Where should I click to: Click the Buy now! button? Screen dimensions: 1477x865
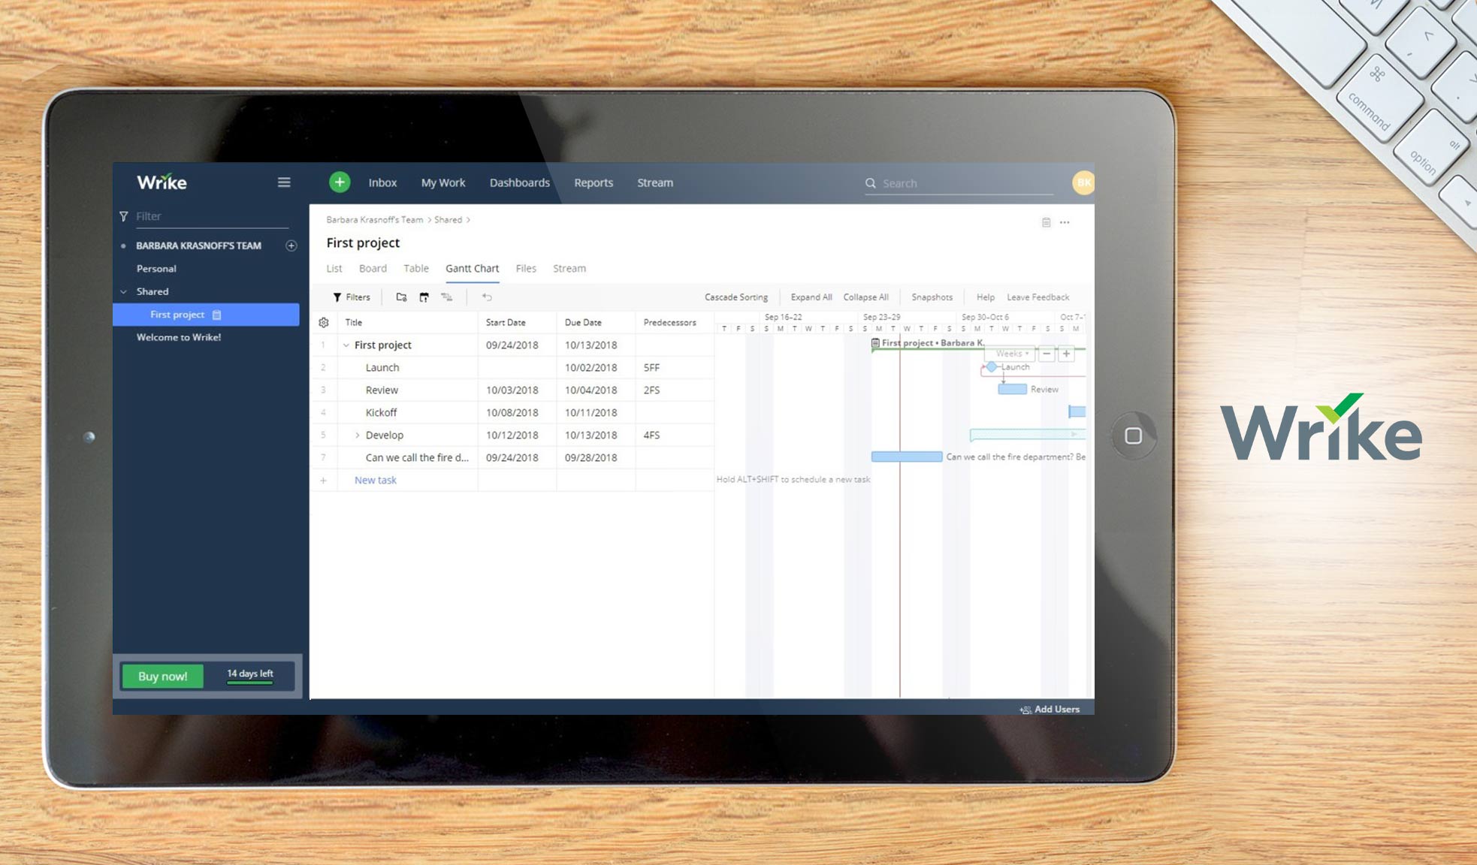pyautogui.click(x=162, y=676)
